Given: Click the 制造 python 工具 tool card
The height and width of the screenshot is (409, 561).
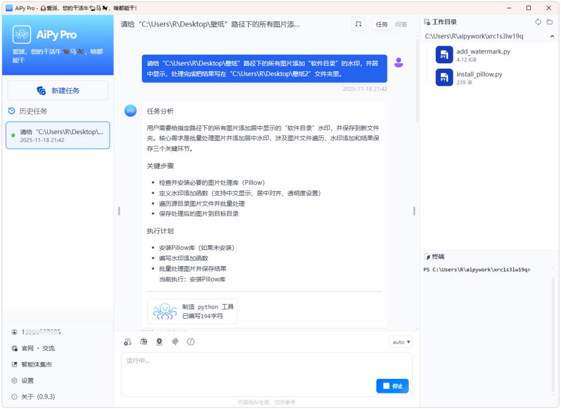Looking at the screenshot, I should click(x=192, y=311).
